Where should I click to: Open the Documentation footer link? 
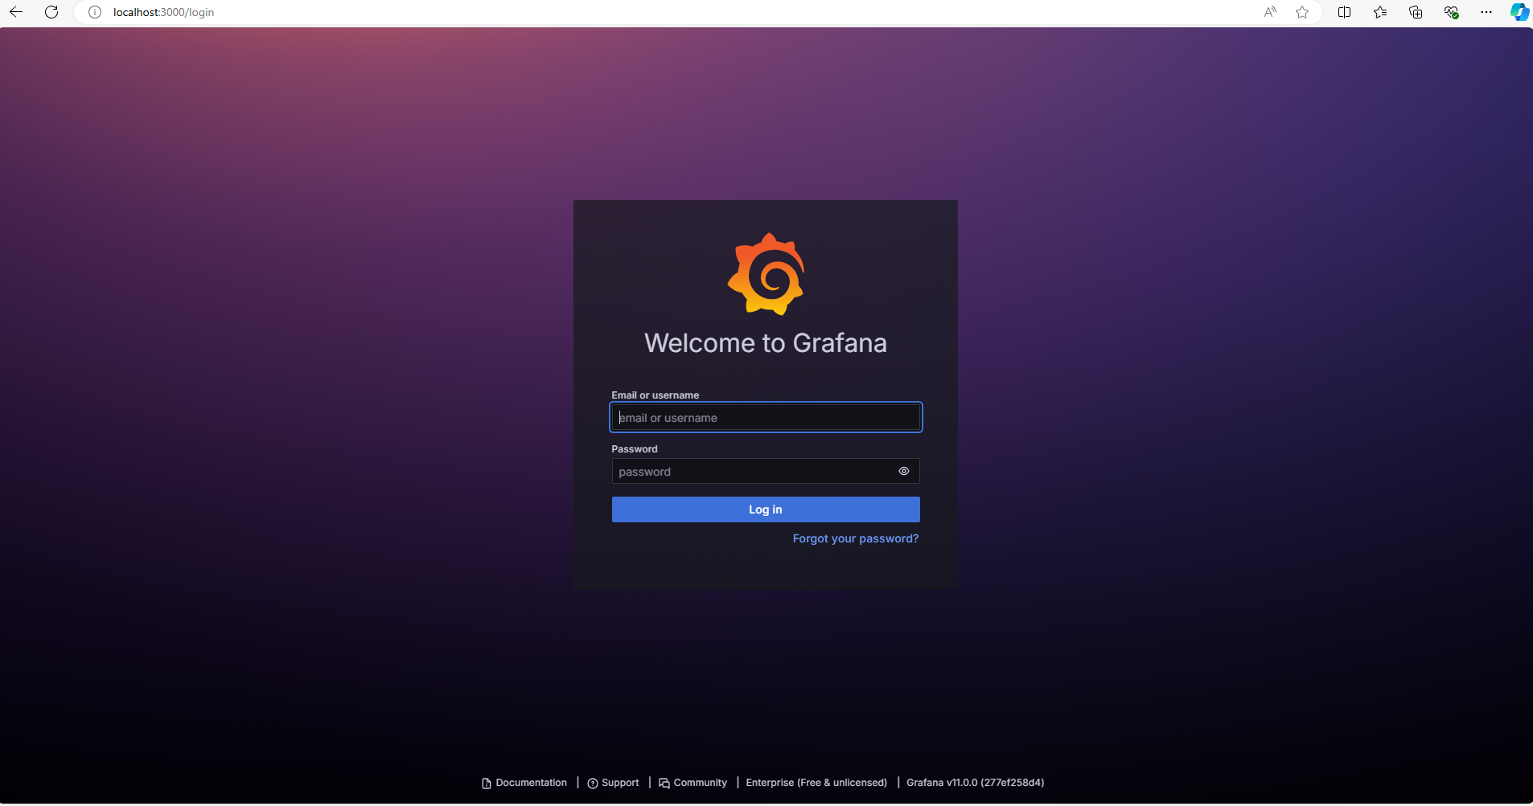(524, 783)
